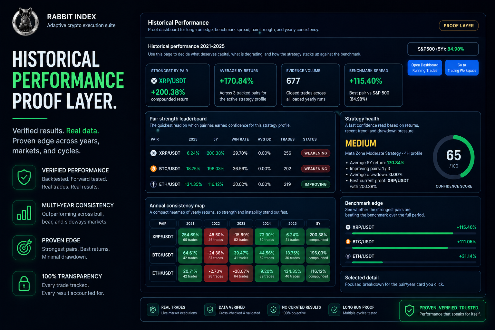This screenshot has height=330, width=495.
Task: Sort leaderboard by 5Y column header
Action: pyautogui.click(x=216, y=139)
